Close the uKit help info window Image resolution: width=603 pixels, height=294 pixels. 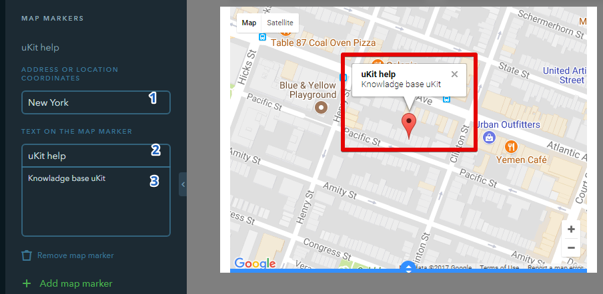click(x=454, y=74)
